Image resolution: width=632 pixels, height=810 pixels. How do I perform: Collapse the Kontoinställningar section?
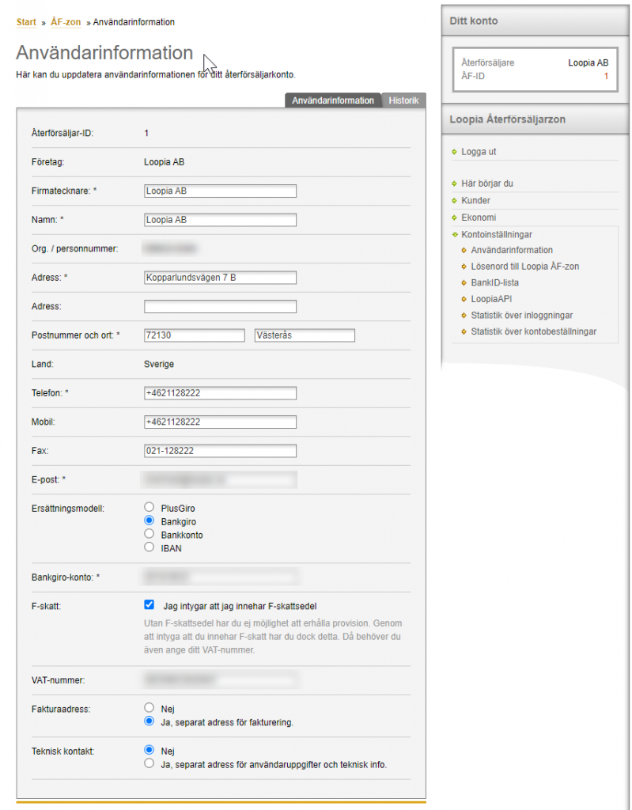tap(497, 234)
